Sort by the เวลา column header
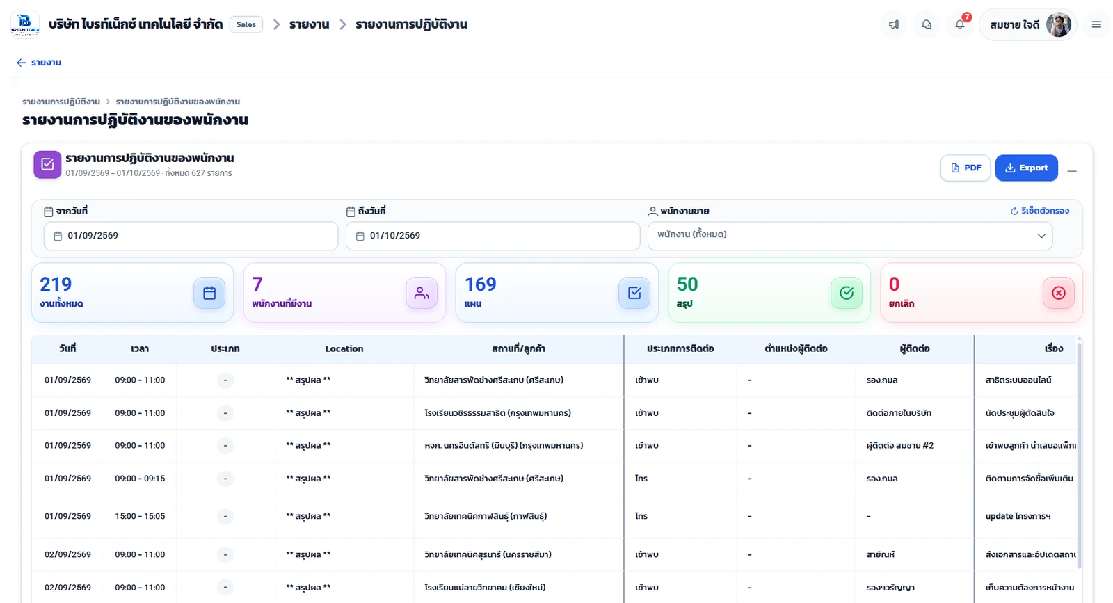 140,348
